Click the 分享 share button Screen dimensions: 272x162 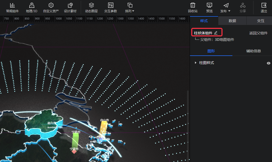tap(243, 8)
